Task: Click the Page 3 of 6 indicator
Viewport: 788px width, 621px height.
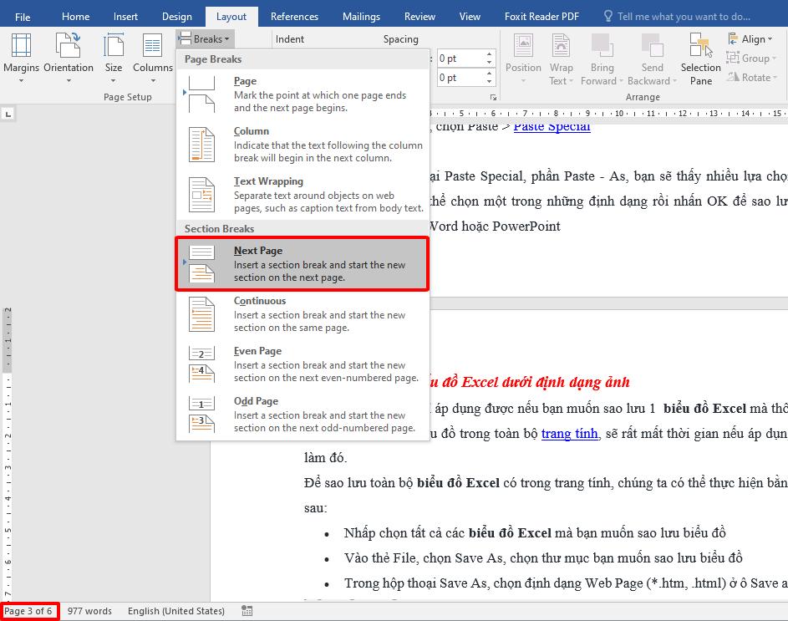Action: [x=29, y=611]
